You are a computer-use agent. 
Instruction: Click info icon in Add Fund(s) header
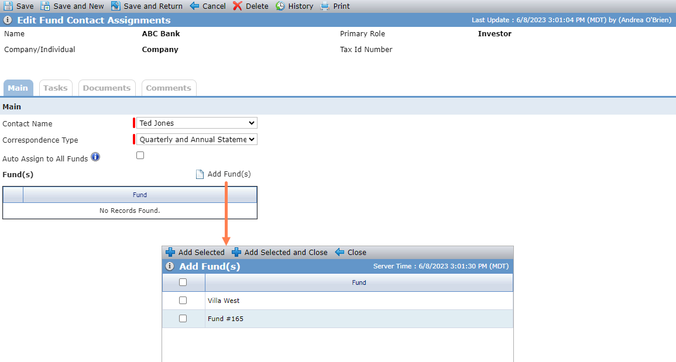pos(170,266)
